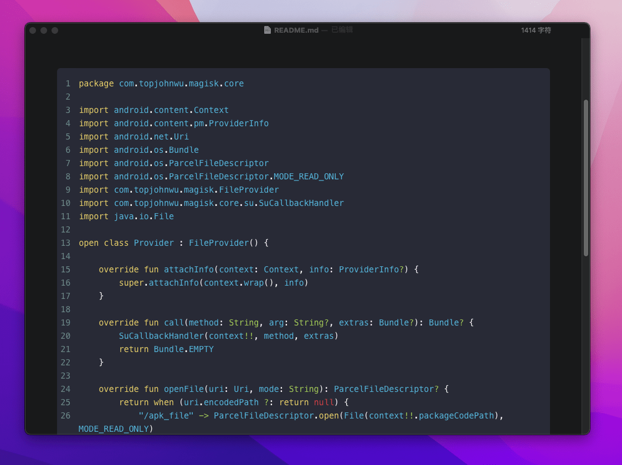Click line number 23 in the gutter
This screenshot has height=465, width=622.
point(65,376)
